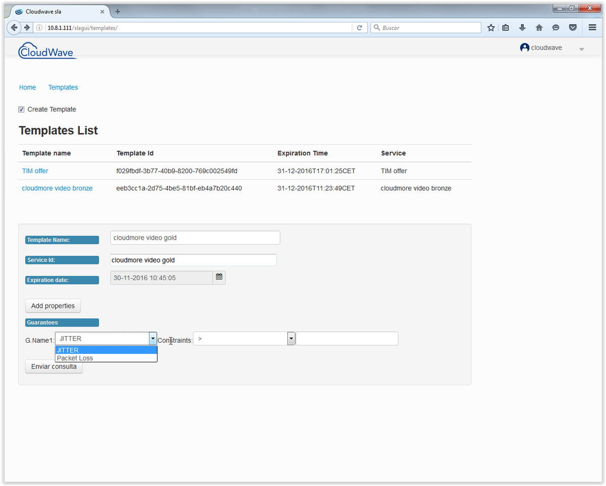The width and height of the screenshot is (606, 486).
Task: Open the chat smiley icon
Action: click(x=556, y=28)
